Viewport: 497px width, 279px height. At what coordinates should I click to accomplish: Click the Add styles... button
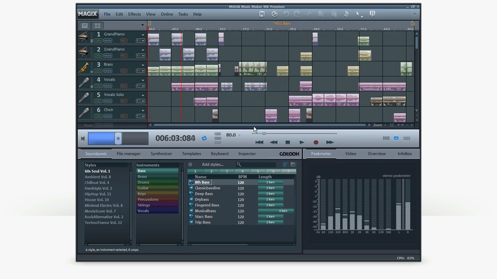(x=212, y=165)
